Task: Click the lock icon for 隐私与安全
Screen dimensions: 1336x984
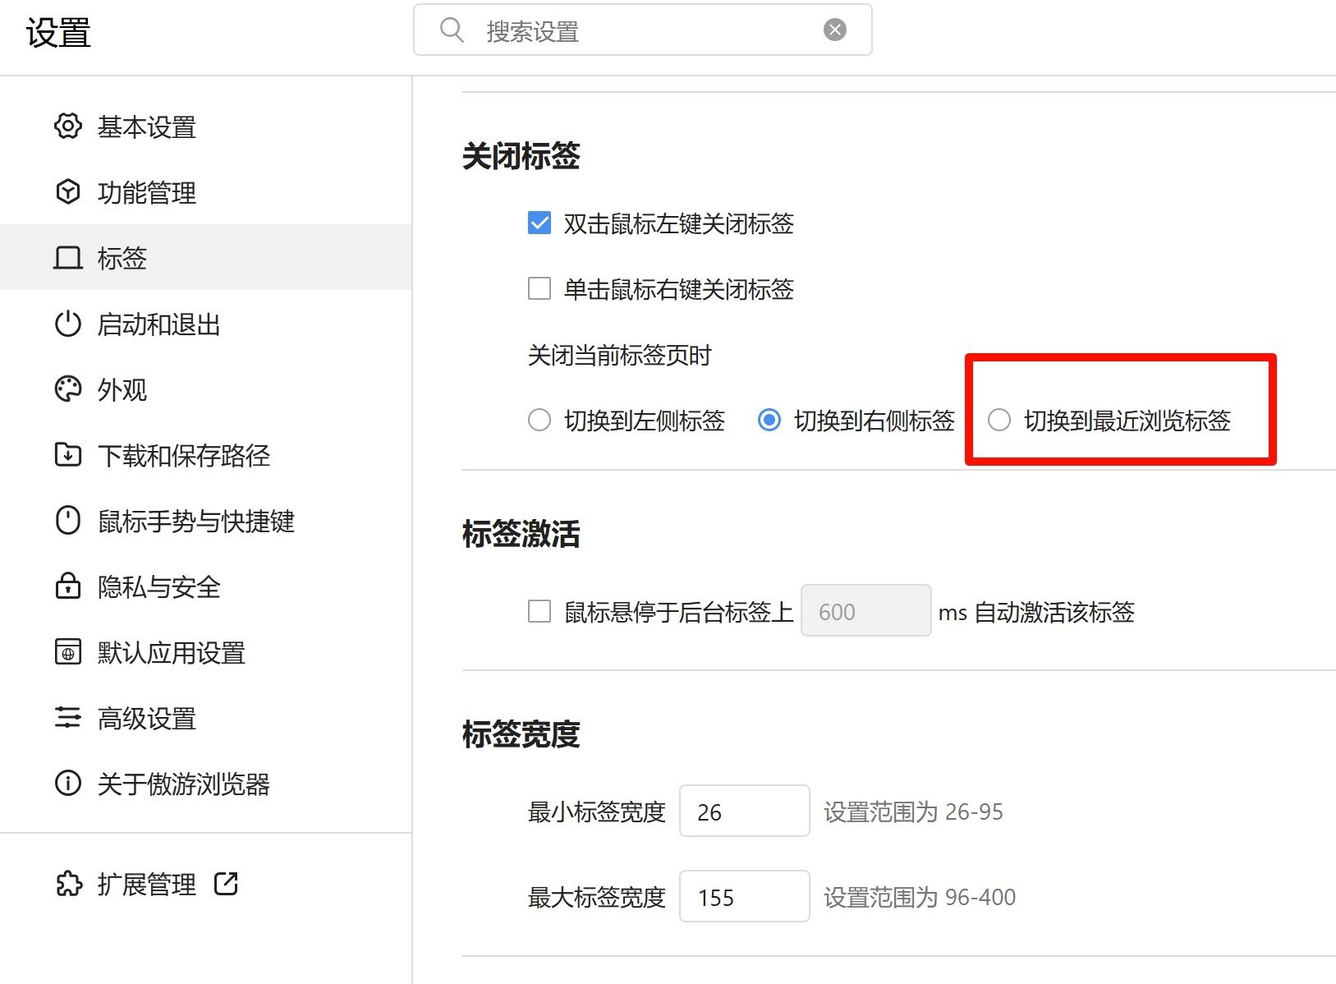Action: coord(68,586)
